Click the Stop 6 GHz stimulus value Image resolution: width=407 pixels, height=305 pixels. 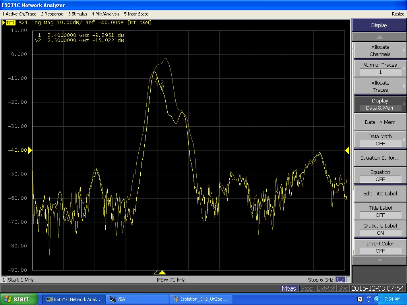point(320,280)
